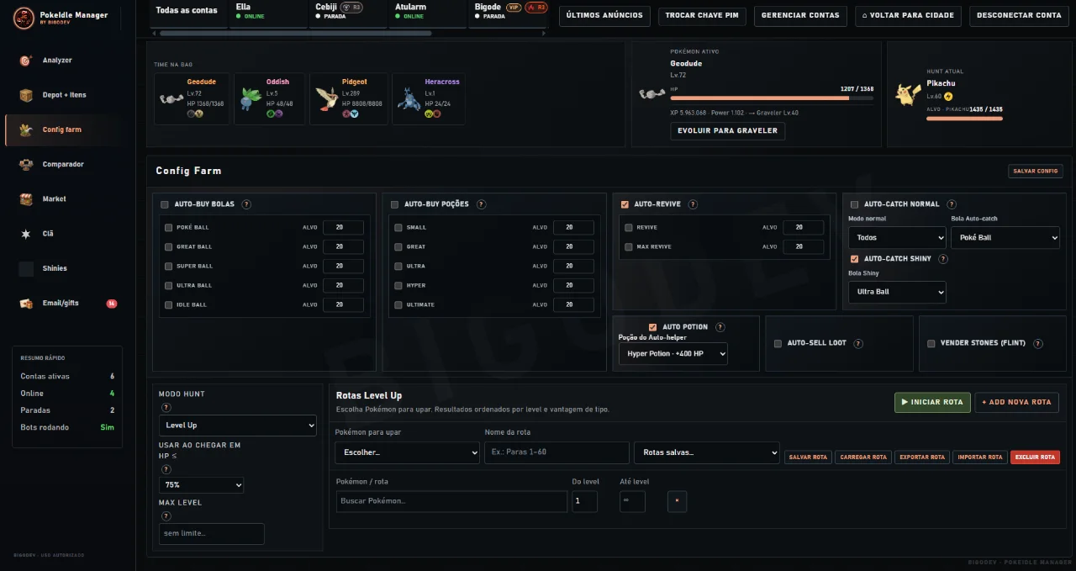Image resolution: width=1076 pixels, height=571 pixels.
Task: Click the Gerenciar Contas button
Action: coord(800,15)
